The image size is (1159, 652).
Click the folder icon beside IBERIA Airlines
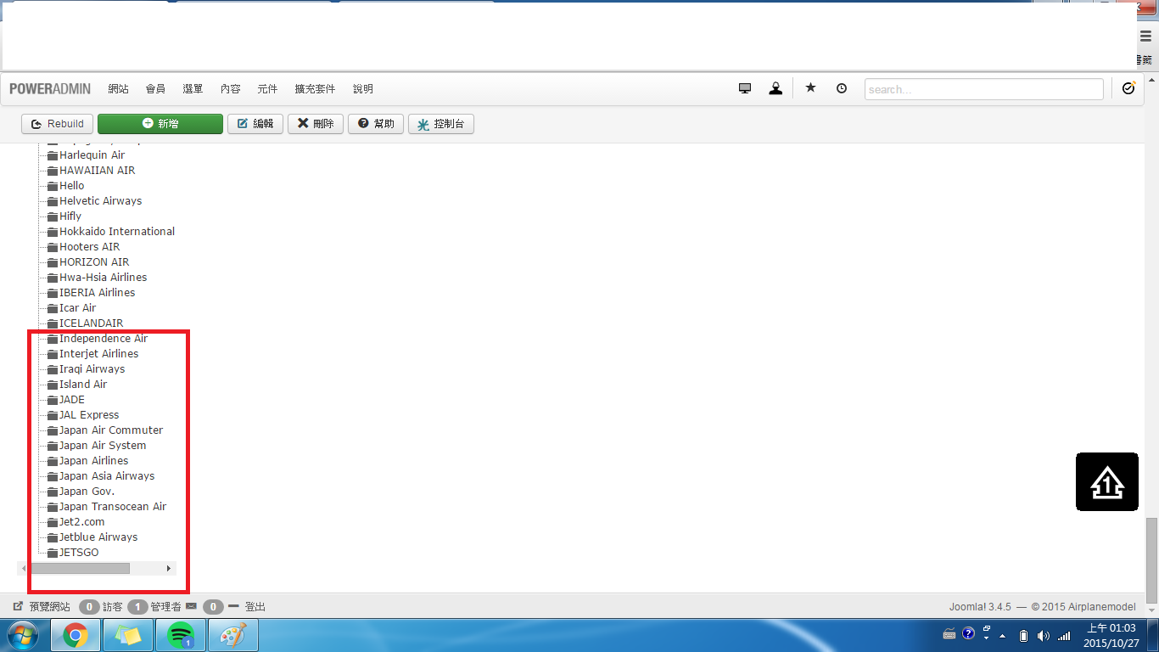[53, 293]
